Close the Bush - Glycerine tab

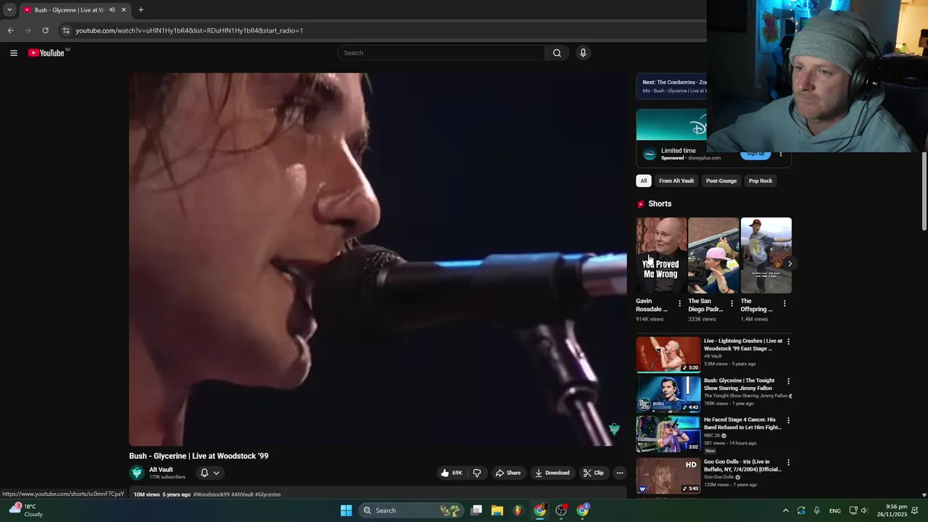(123, 10)
